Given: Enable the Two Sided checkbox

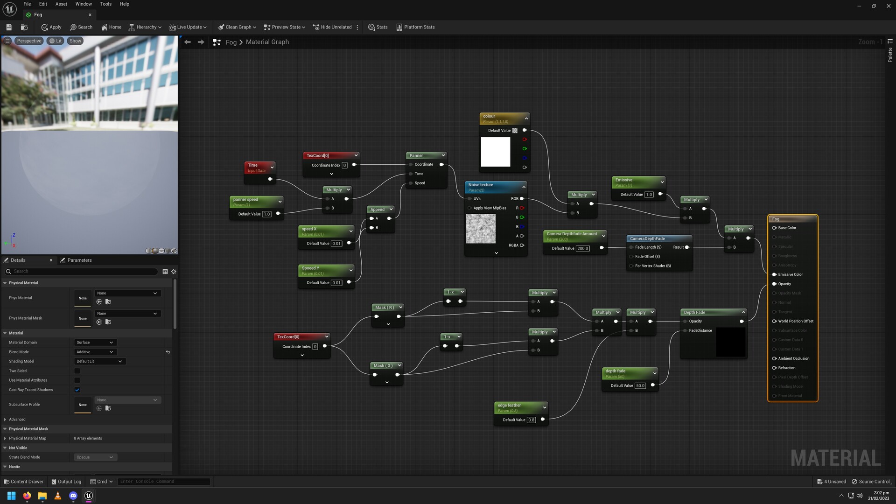Looking at the screenshot, I should pyautogui.click(x=77, y=371).
